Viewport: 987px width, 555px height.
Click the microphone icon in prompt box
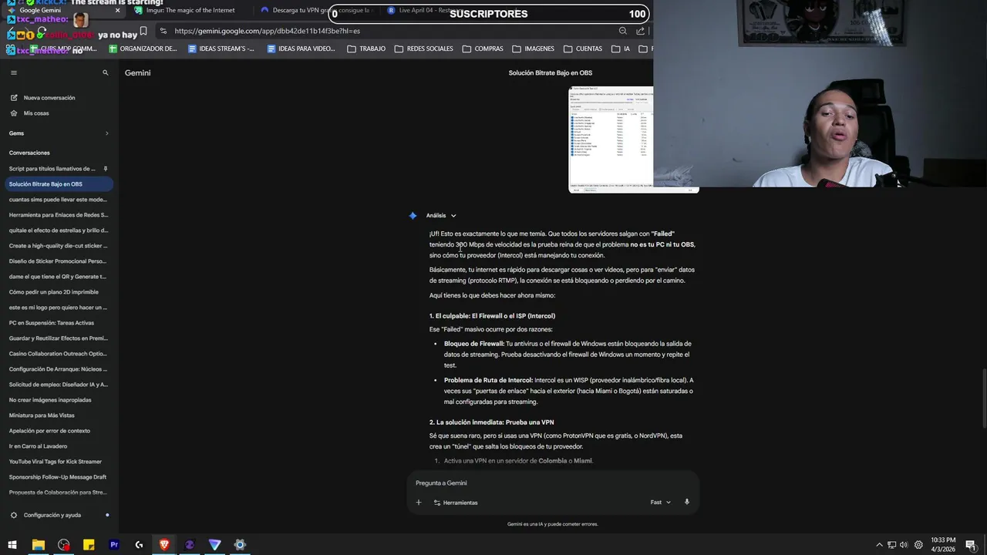(686, 502)
